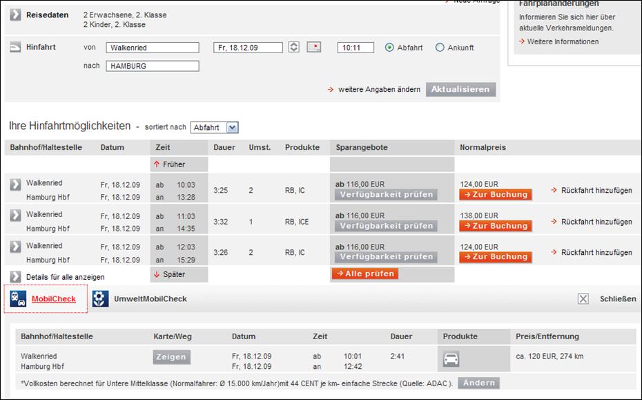Viewport: 642px width, 400px height.
Task: Expand details for the 10:03 connection
Action: (16, 184)
